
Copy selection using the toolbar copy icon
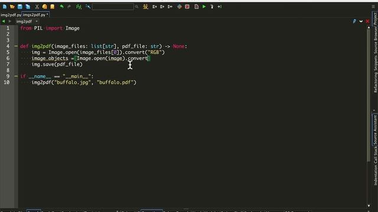(x=45, y=6)
